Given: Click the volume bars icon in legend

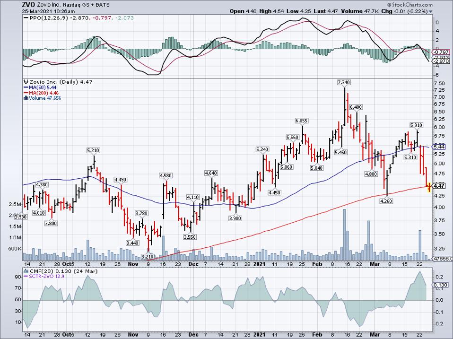Looking at the screenshot, I should (x=26, y=98).
